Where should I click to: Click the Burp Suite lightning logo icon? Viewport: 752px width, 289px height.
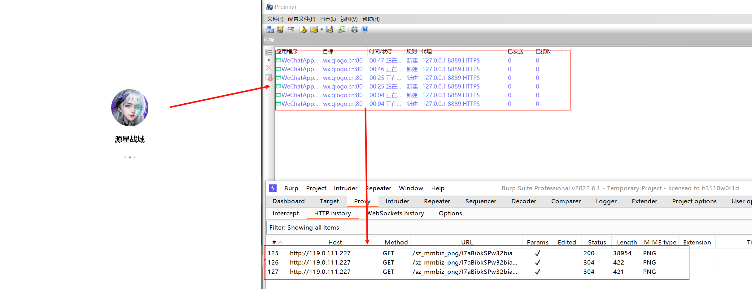pyautogui.click(x=273, y=188)
